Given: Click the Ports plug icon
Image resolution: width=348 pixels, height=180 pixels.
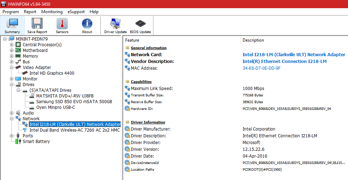Looking at the screenshot, I should [x=18, y=136].
